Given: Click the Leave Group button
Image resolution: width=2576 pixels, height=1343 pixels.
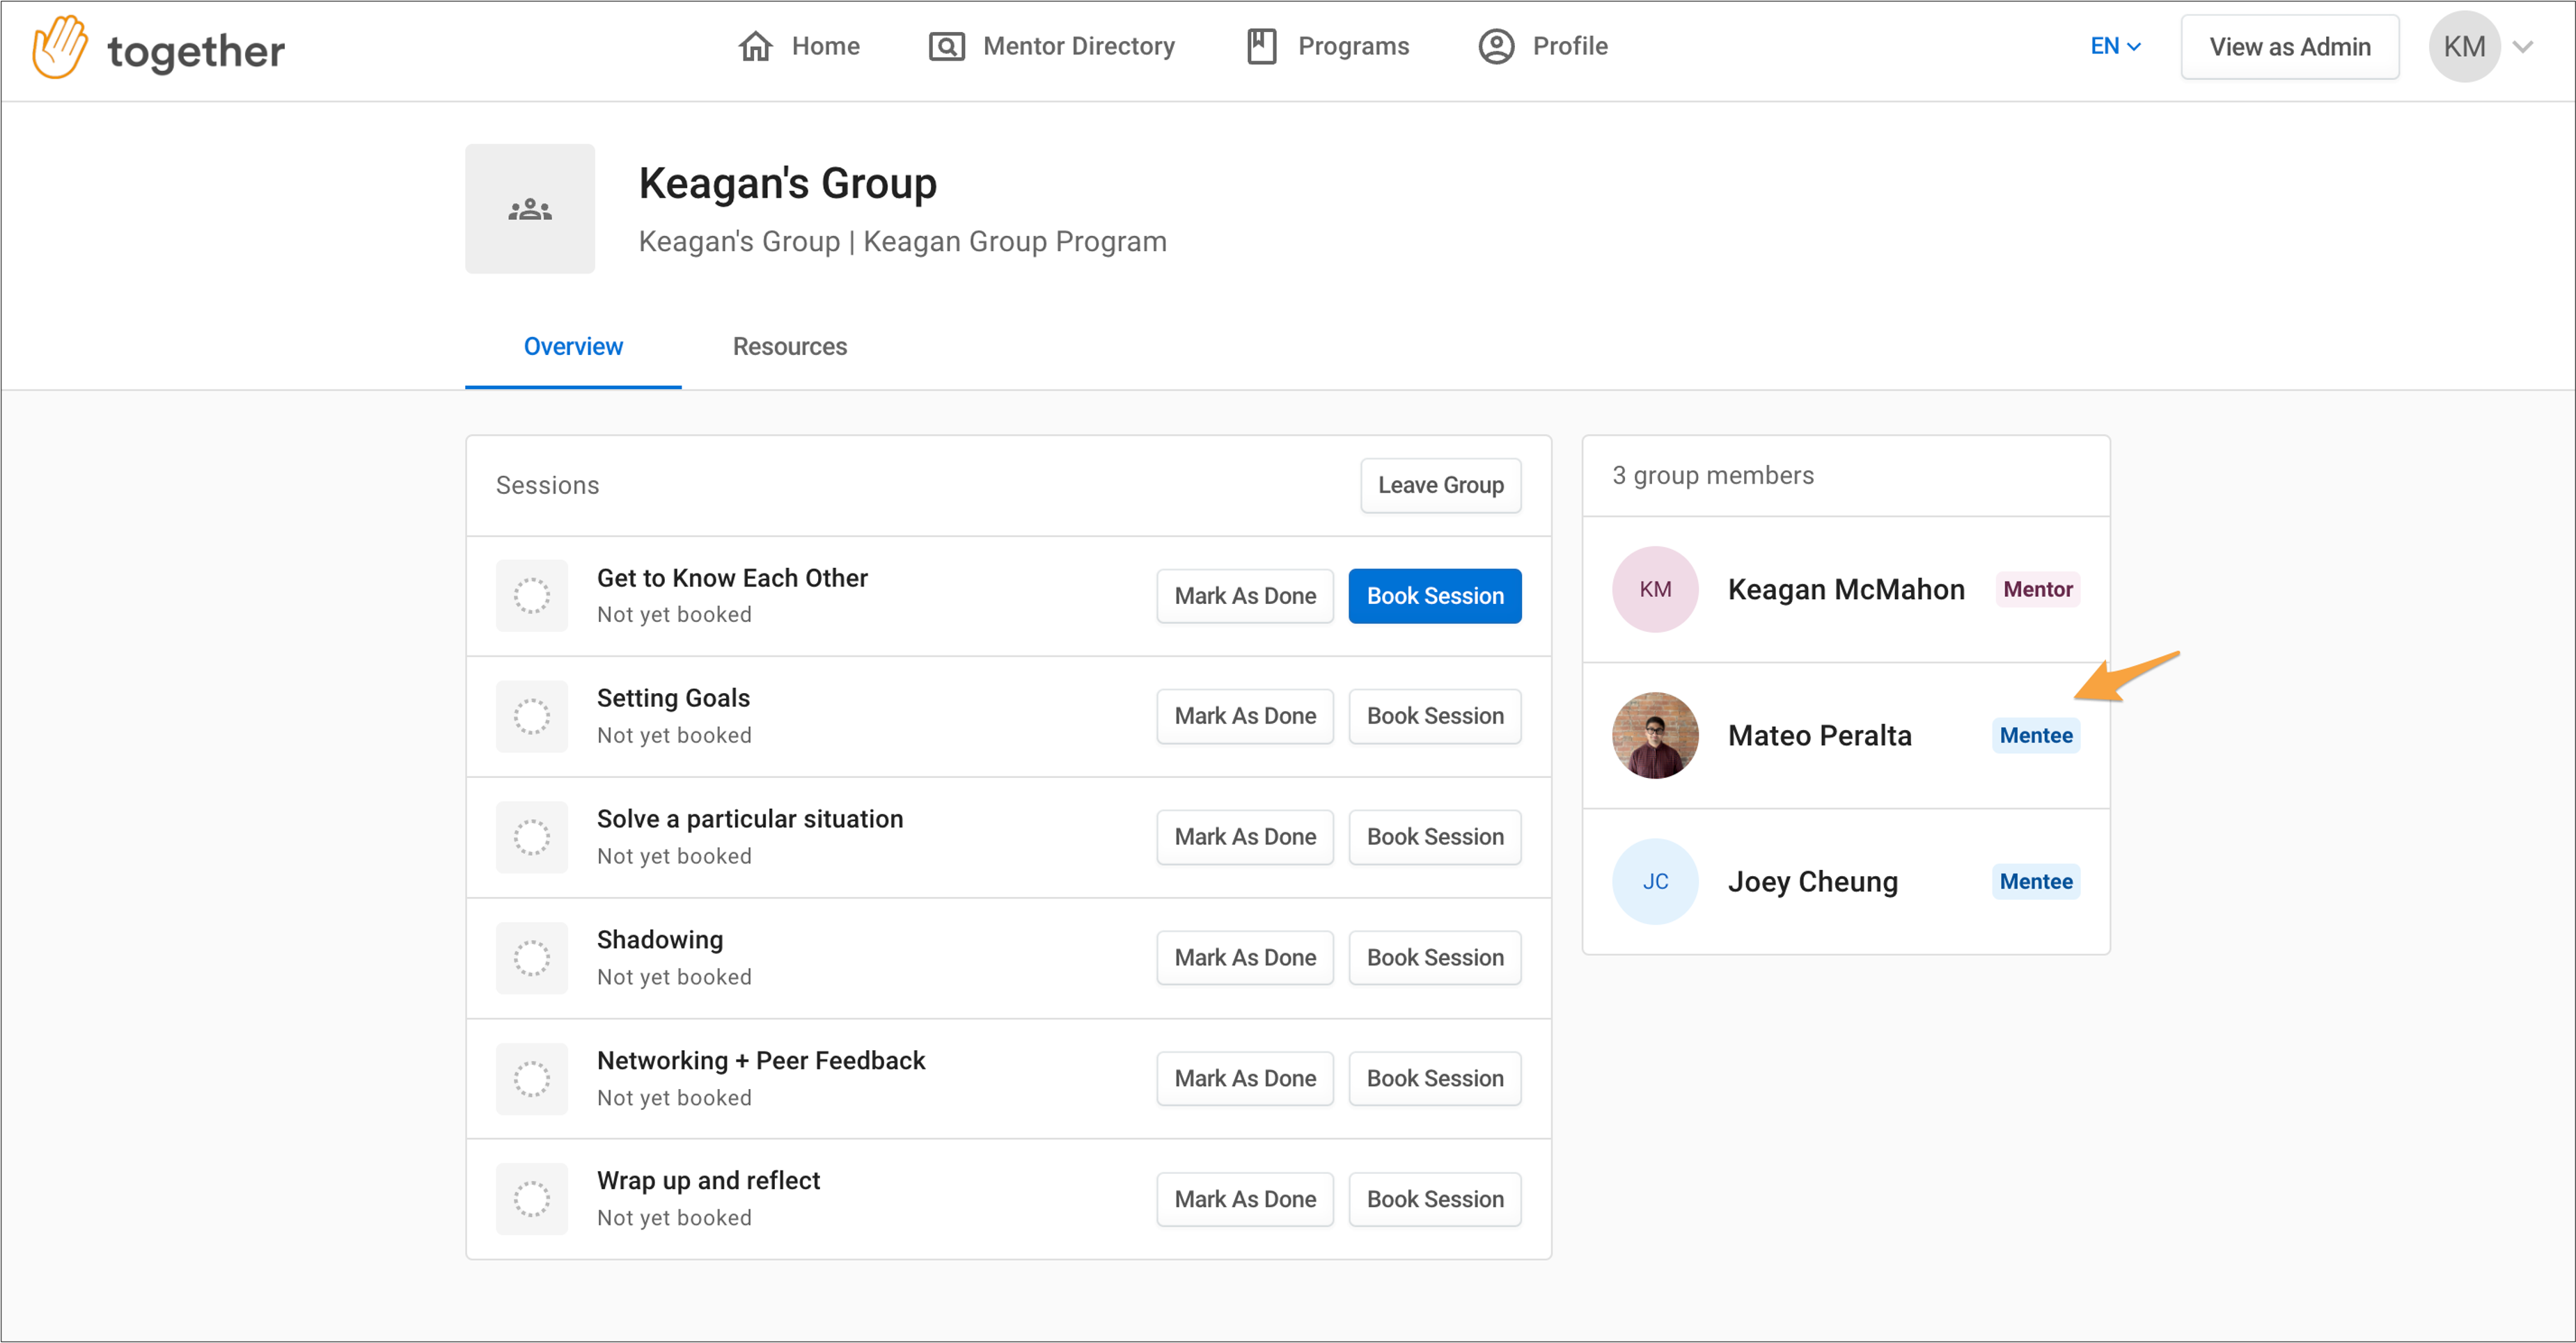Looking at the screenshot, I should click(x=1441, y=486).
